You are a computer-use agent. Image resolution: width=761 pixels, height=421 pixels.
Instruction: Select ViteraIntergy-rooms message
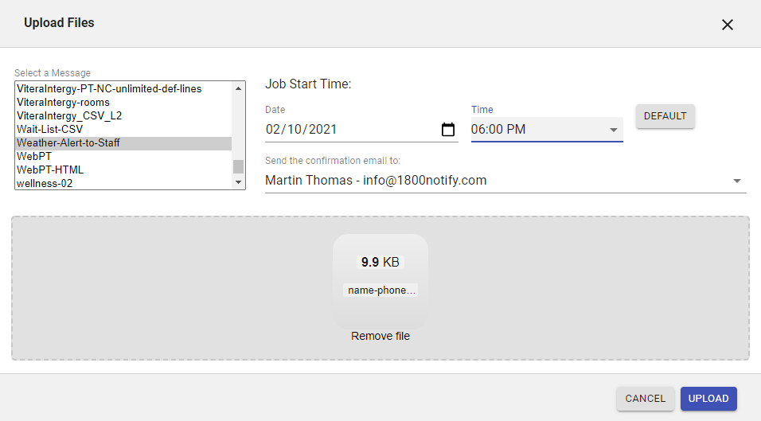click(64, 103)
